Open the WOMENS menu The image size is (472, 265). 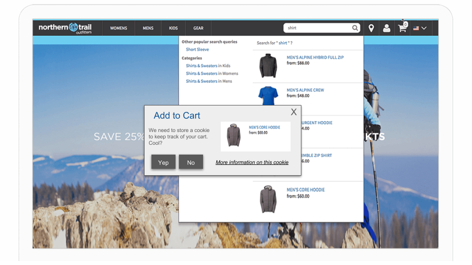(x=118, y=28)
